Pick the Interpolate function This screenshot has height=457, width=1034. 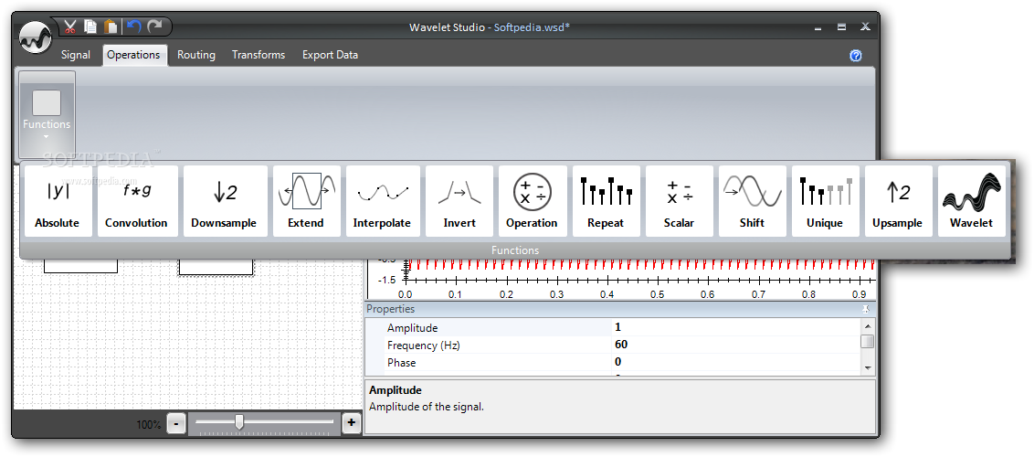(x=382, y=201)
